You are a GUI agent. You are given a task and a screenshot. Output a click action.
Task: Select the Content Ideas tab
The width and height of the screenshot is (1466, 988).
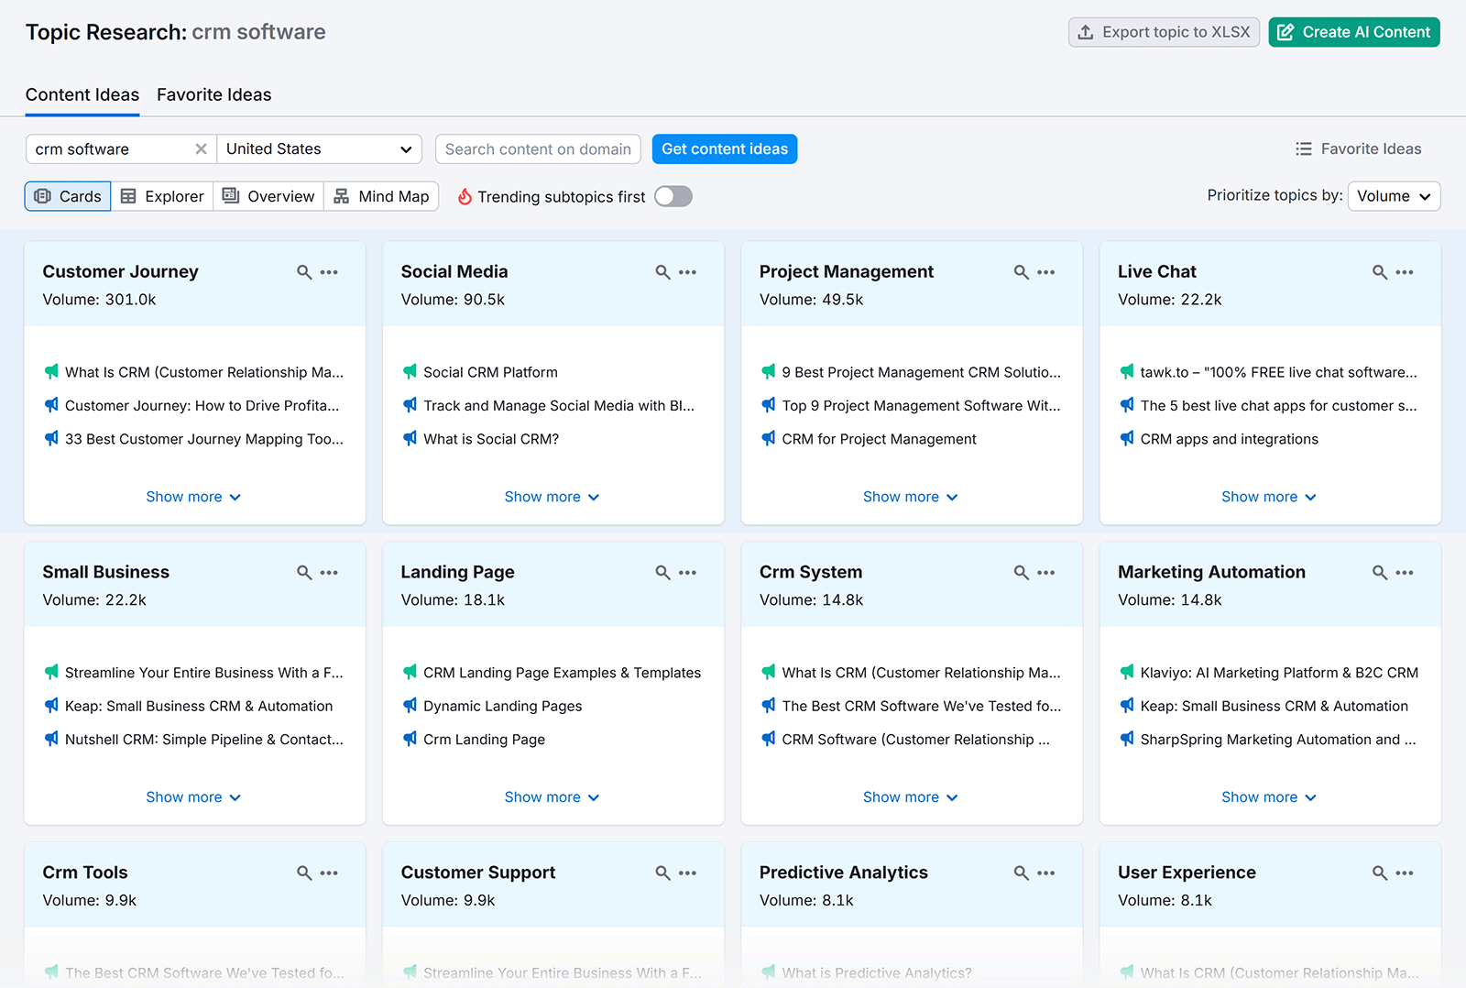82,94
